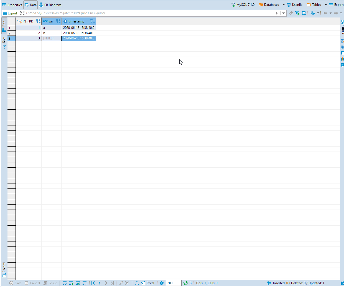
Task: Open result set settings gear icon
Action: point(162,283)
